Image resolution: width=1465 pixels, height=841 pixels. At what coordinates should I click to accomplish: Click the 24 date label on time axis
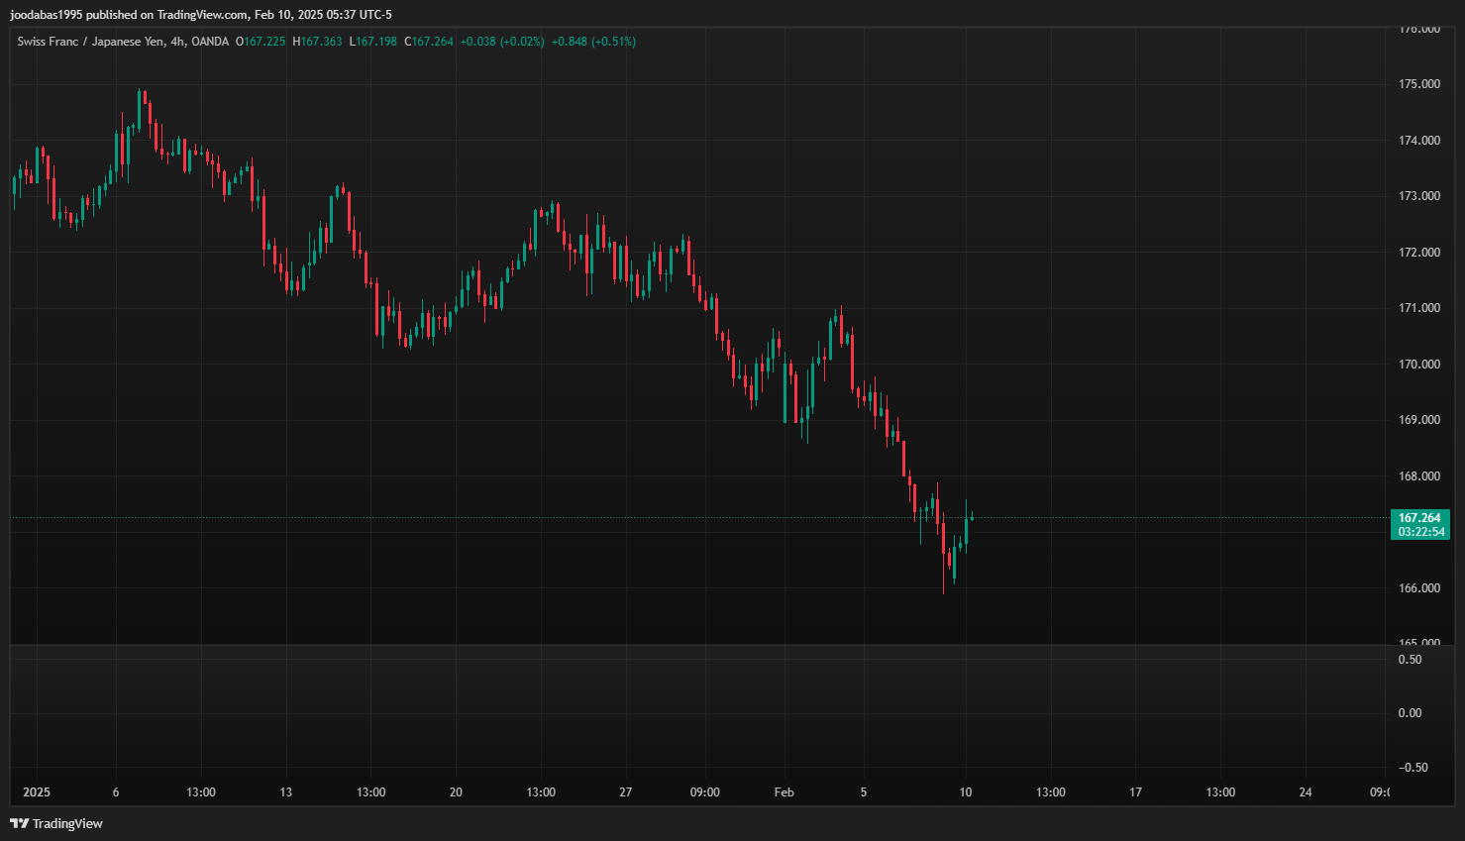pos(1305,792)
